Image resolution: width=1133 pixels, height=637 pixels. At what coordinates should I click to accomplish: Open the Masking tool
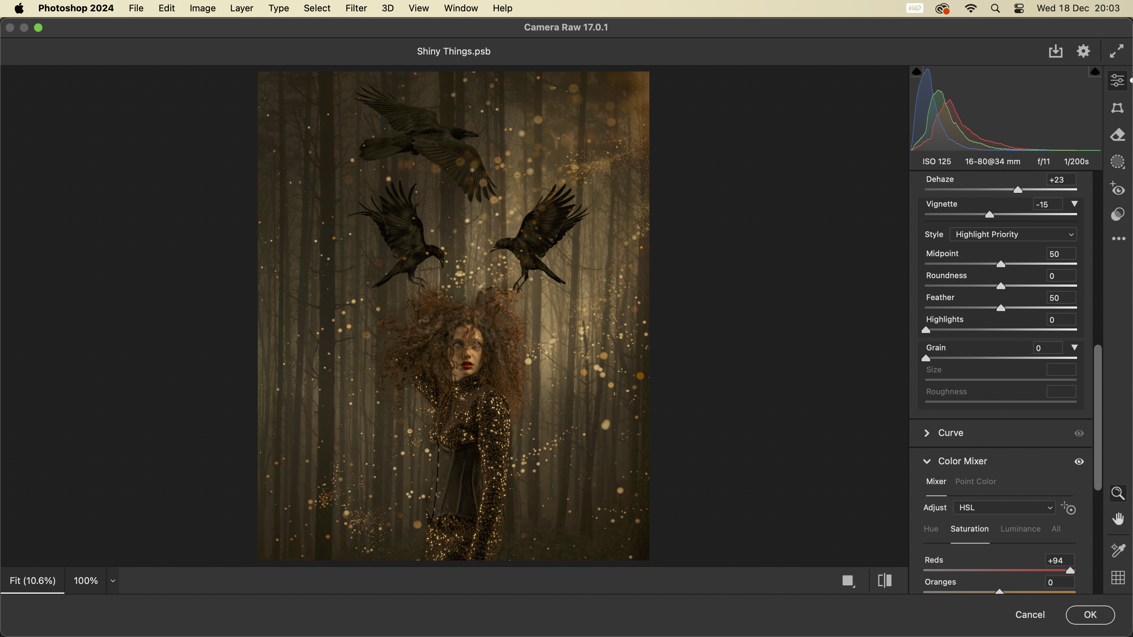click(x=1118, y=162)
